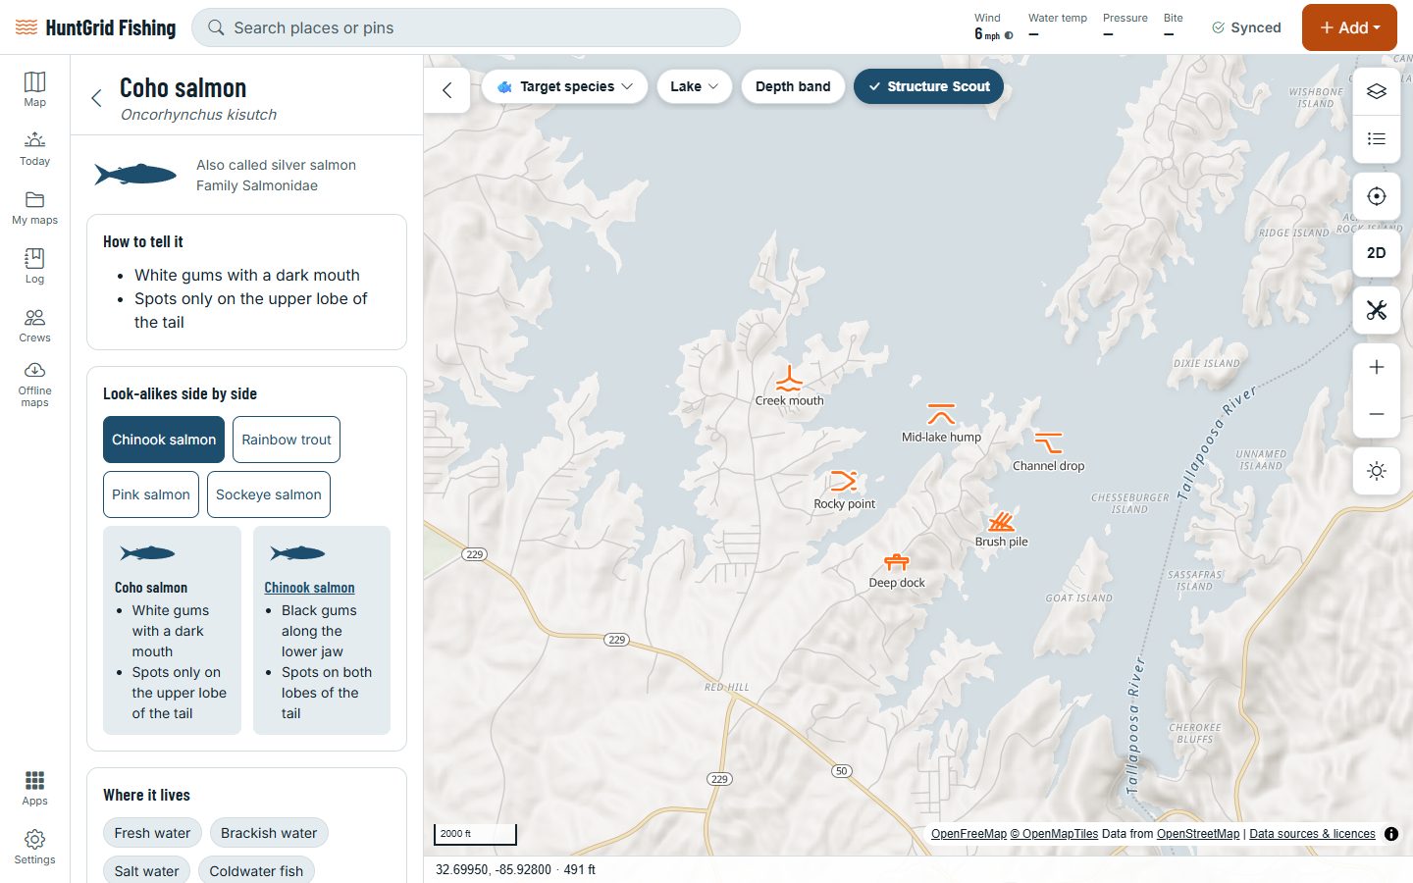This screenshot has width=1413, height=883.
Task: Open the Map view in sidebar
Action: click(34, 89)
